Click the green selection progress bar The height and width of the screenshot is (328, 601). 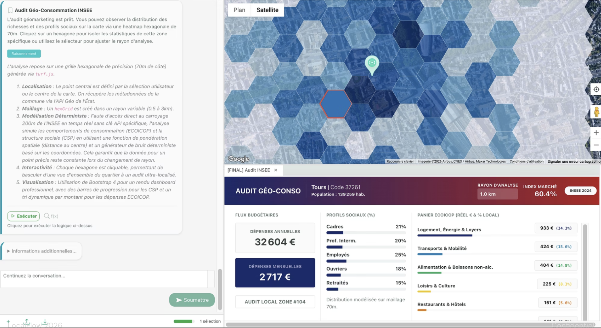point(183,321)
